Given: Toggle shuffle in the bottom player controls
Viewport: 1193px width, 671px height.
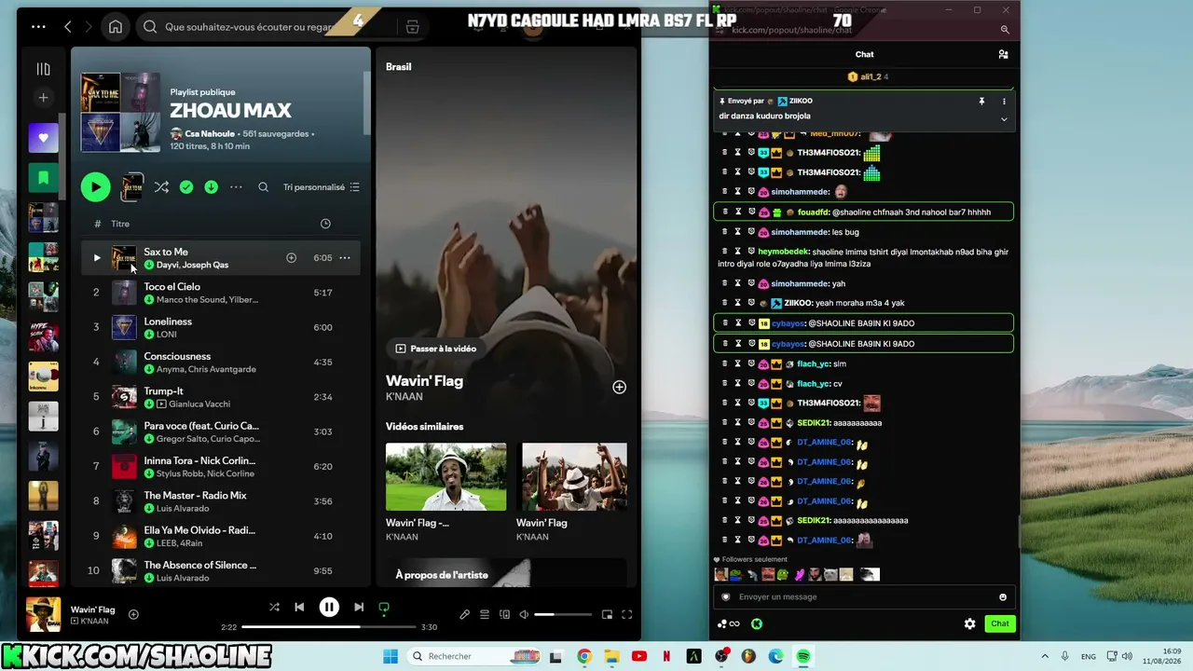Looking at the screenshot, I should pos(274,608).
